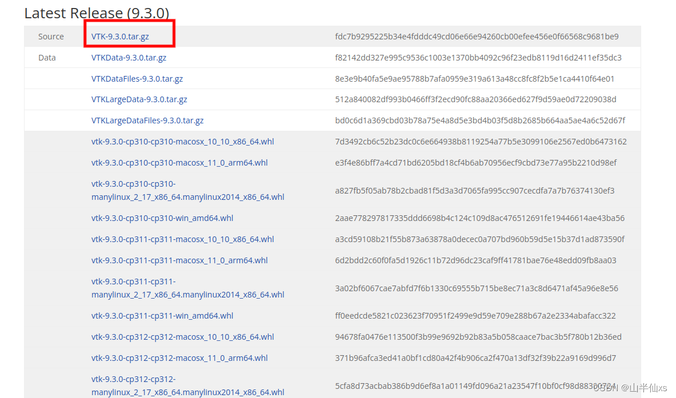
Task: Select the Latest Release (9.3.0) heading
Action: click(97, 13)
